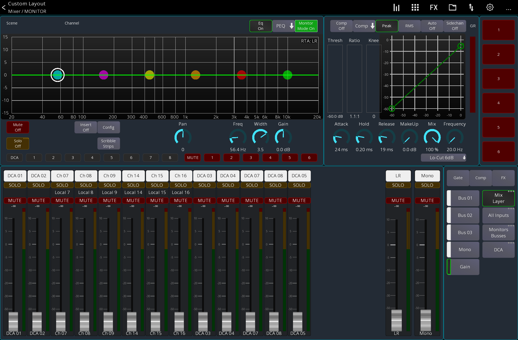Click the Config button
This screenshot has height=340, width=518.
click(x=108, y=127)
